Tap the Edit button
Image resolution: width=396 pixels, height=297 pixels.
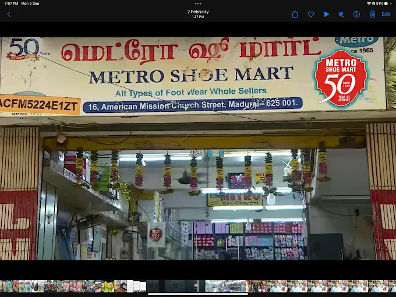tap(386, 15)
